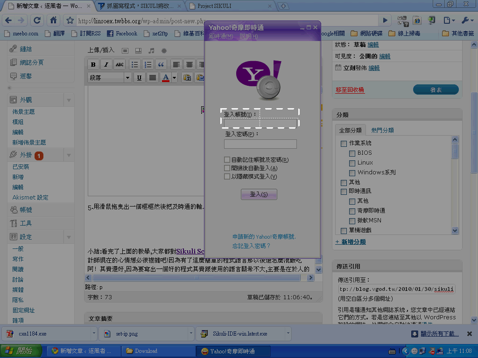
Task: Switch to the 抓圖寫程式 browser tab
Action: [x=140, y=6]
